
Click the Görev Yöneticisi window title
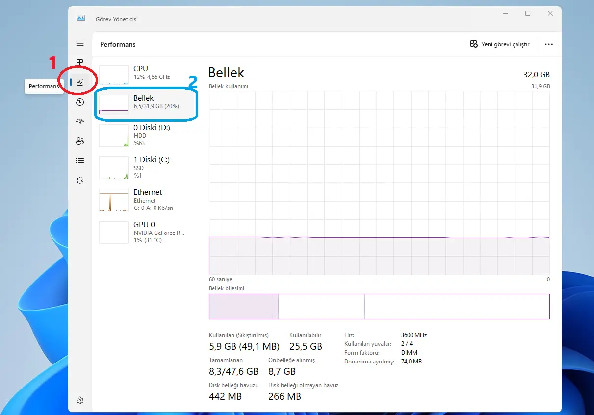[x=117, y=19]
